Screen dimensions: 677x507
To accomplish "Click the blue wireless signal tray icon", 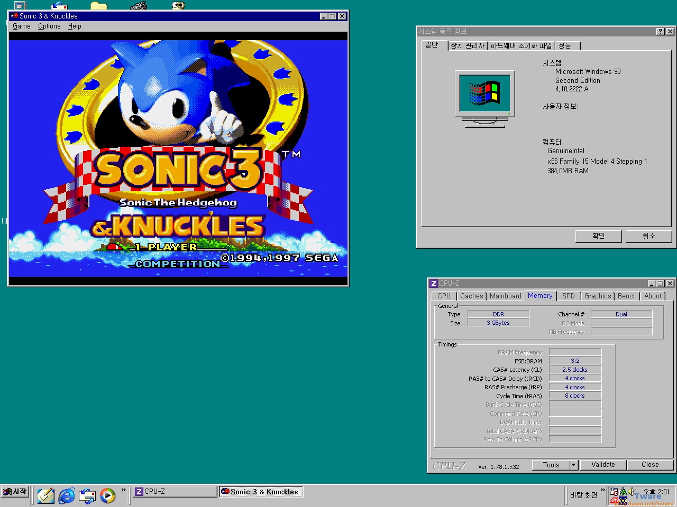I will tap(623, 501).
